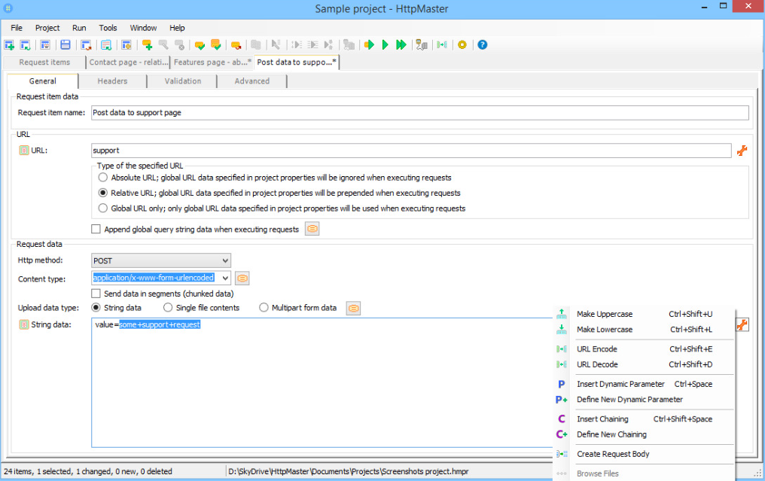Check Send data in segments (chunked data)
Viewport: 765px width, 481px height.
(x=96, y=294)
